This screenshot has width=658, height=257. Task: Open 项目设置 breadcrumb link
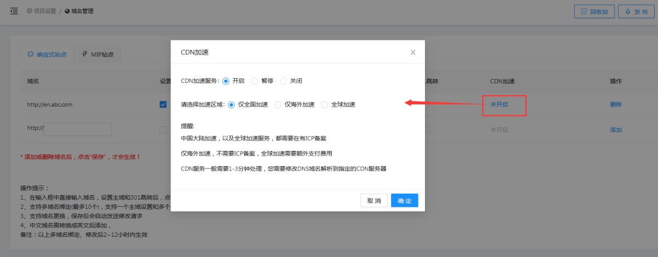click(42, 11)
